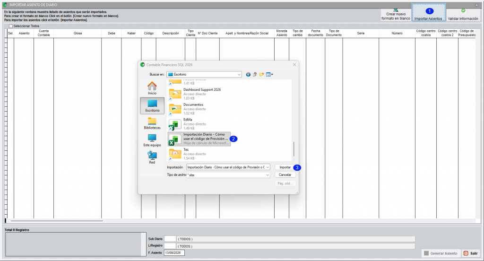The image size is (484, 261).
Task: Open the view menu icon in dialog
Action: (269, 74)
